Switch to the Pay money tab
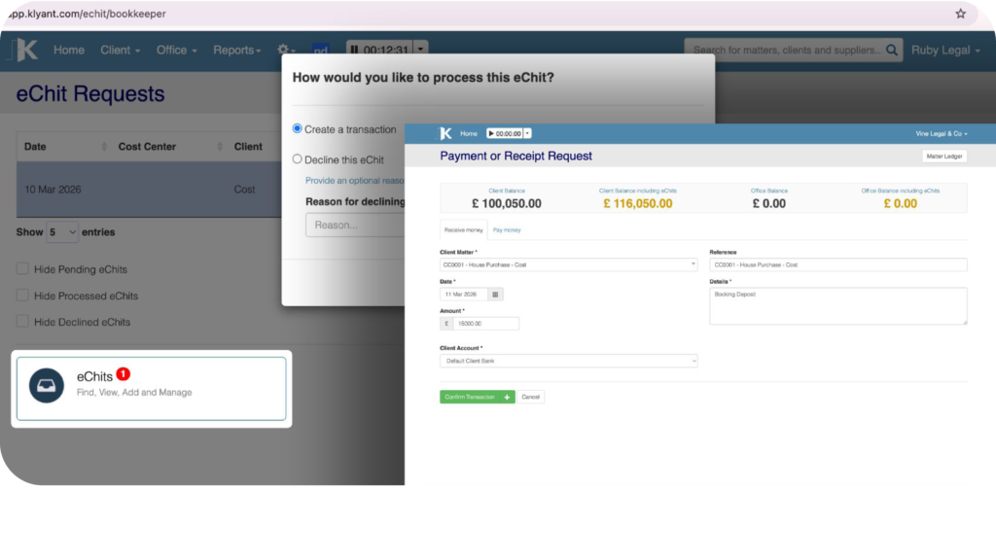 coord(506,230)
